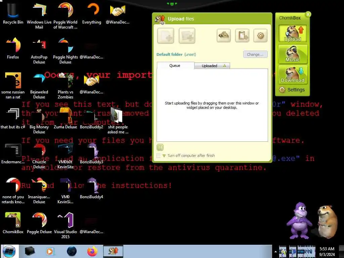Select Peggle Nights Deluxe desktop icon

(66, 51)
